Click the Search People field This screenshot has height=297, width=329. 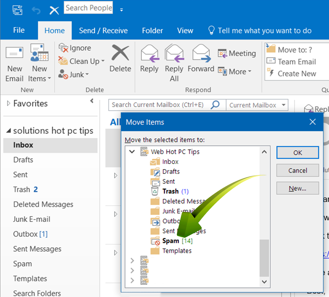[x=88, y=8]
